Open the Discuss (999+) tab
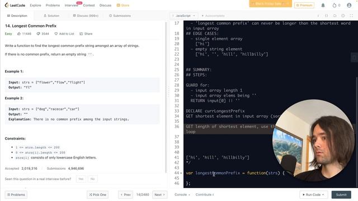Image resolution: width=358 pixels, height=201 pixels. pos(86,16)
